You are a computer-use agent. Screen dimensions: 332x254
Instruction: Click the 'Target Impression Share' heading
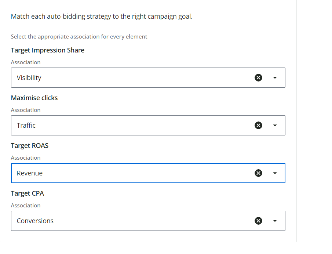pyautogui.click(x=48, y=50)
